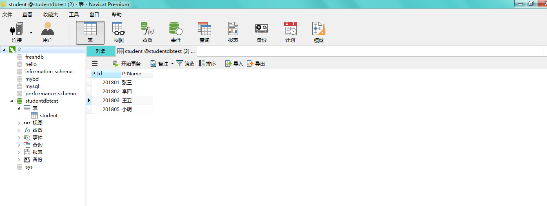Open the 模型 model toolbar icon
This screenshot has width=547, height=206.
(x=319, y=33)
